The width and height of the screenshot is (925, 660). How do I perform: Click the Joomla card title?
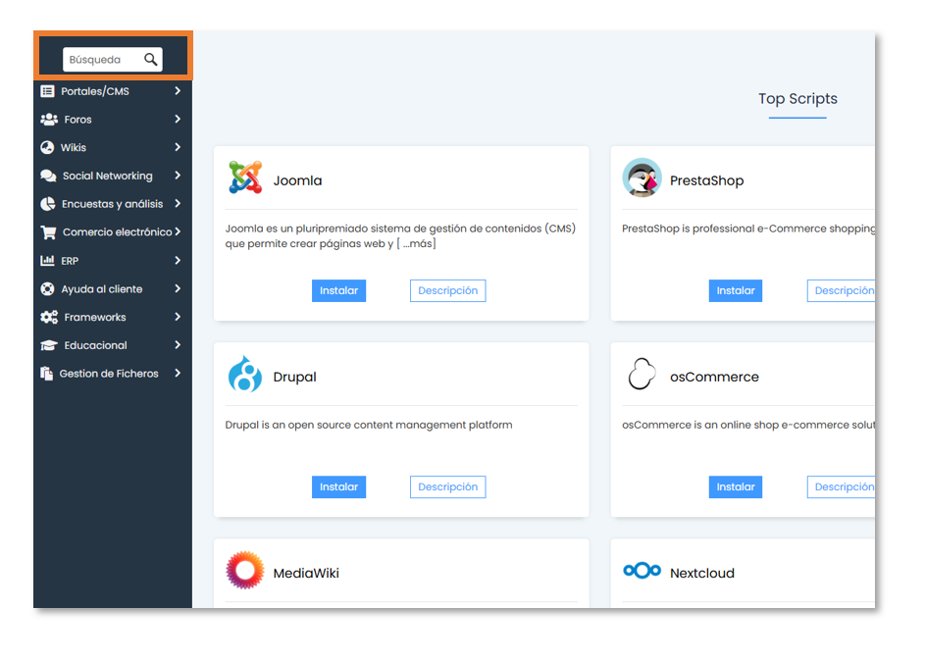coord(297,180)
